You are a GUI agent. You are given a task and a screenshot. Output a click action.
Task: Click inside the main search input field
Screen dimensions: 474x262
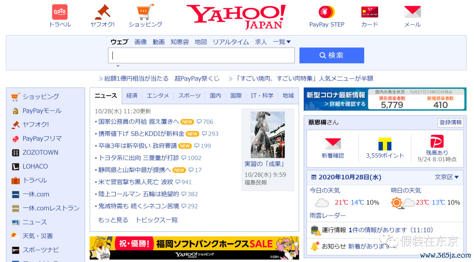tap(201, 55)
